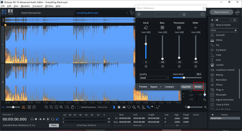The height and width of the screenshot is (131, 242).
Task: Switch to Street Interview.flac tab
Action: [x=31, y=13]
